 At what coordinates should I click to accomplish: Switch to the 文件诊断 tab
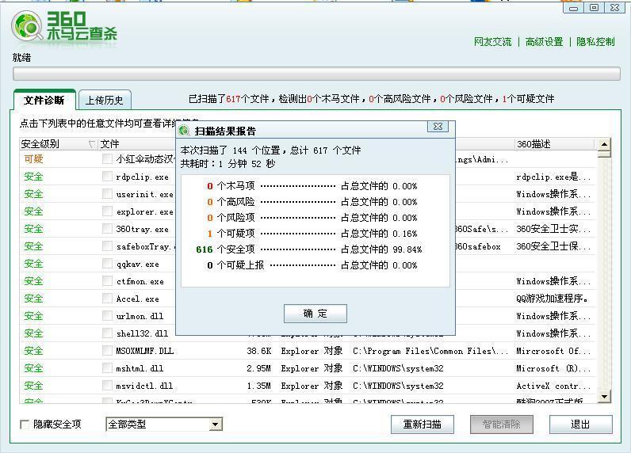click(x=44, y=100)
